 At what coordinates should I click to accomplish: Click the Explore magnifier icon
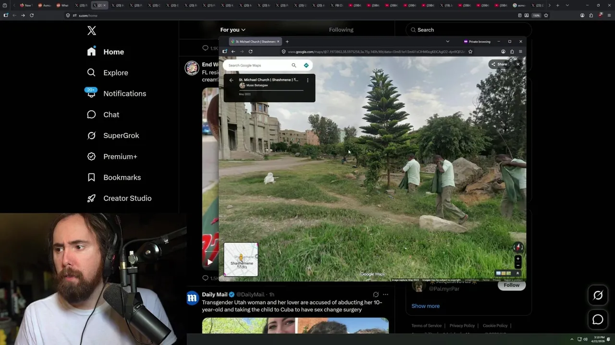(91, 73)
